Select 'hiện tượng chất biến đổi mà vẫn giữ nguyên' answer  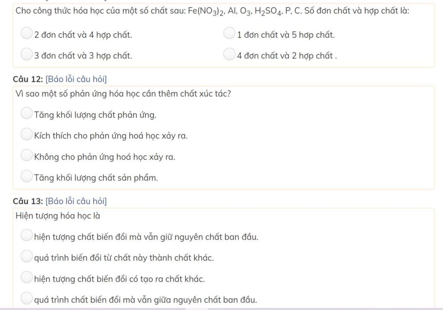click(x=27, y=236)
